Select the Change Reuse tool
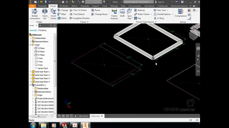Image resolution: width=229 pixels, height=128 pixels. pyautogui.click(x=99, y=14)
